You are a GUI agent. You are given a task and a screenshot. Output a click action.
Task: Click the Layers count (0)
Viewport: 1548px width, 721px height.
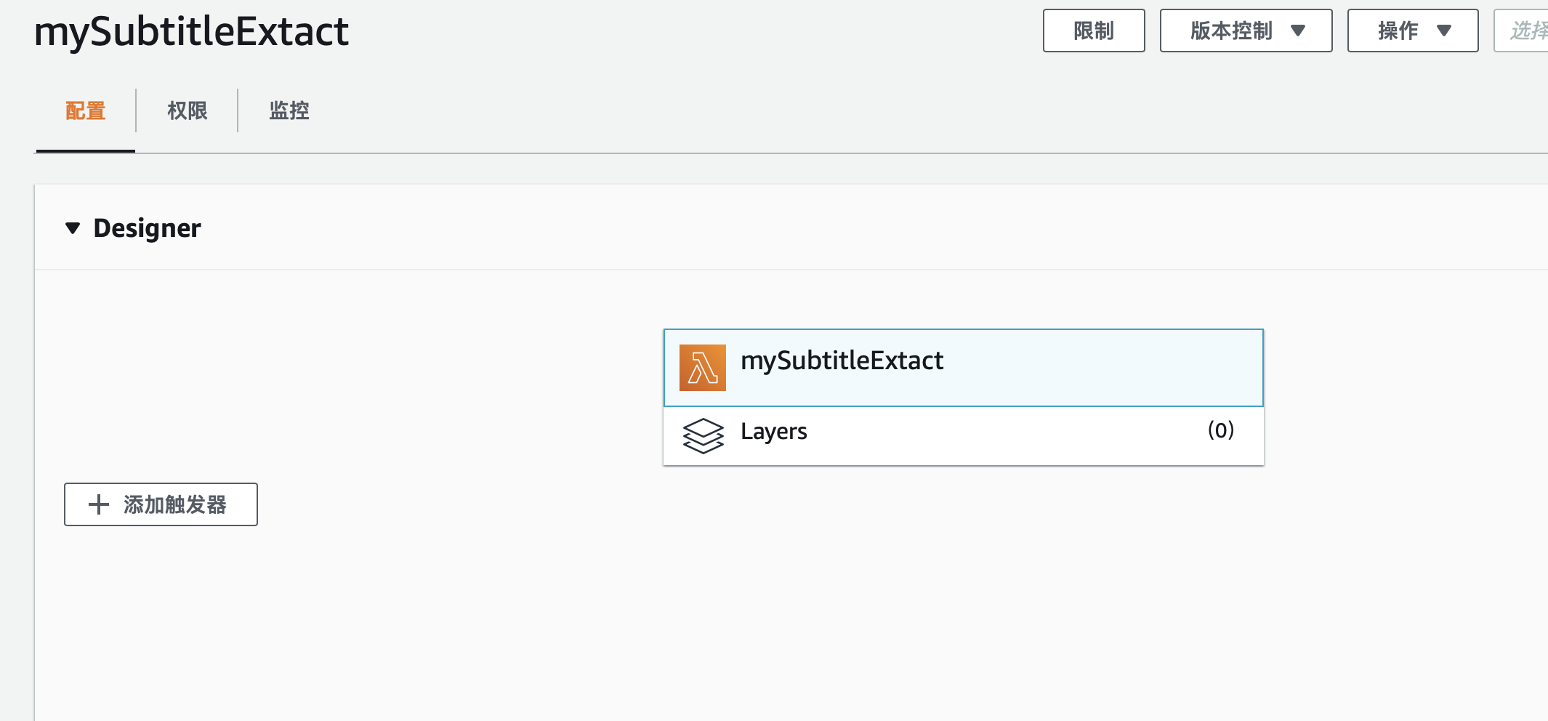[x=1221, y=430]
